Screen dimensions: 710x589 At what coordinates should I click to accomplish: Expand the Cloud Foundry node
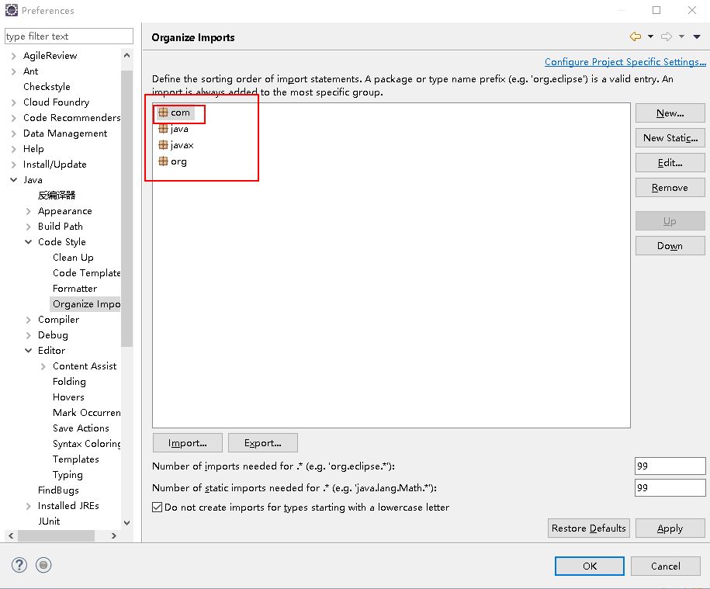point(14,102)
